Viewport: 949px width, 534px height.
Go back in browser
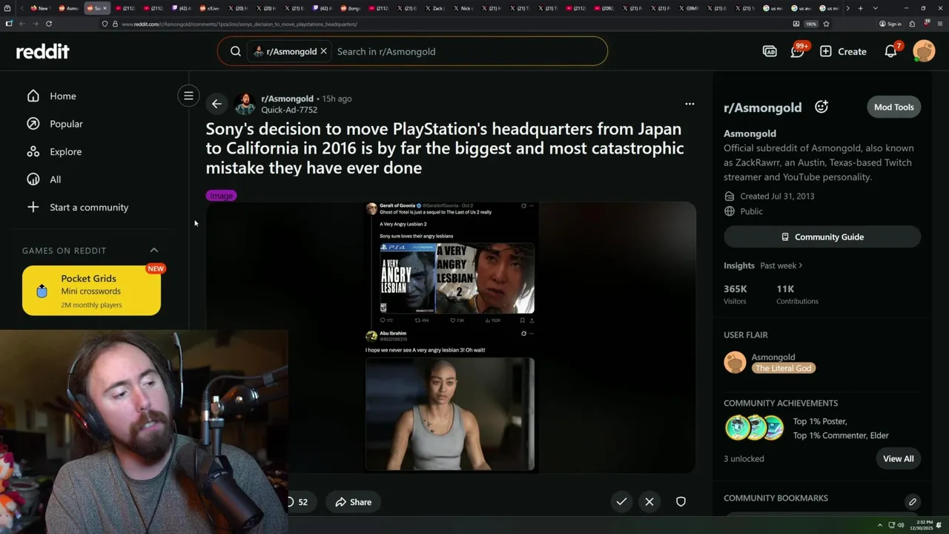pyautogui.click(x=22, y=24)
